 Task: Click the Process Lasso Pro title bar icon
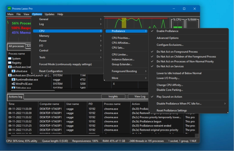coord(9,9)
